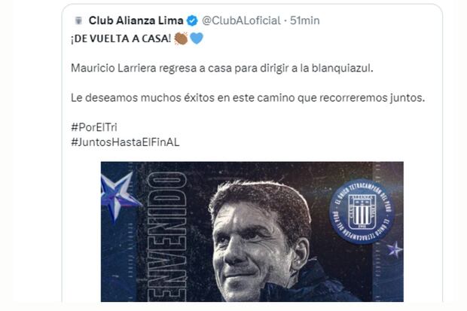
Task: Click the ¡DE VUELTA A CASA! headline text
Action: 121,38
